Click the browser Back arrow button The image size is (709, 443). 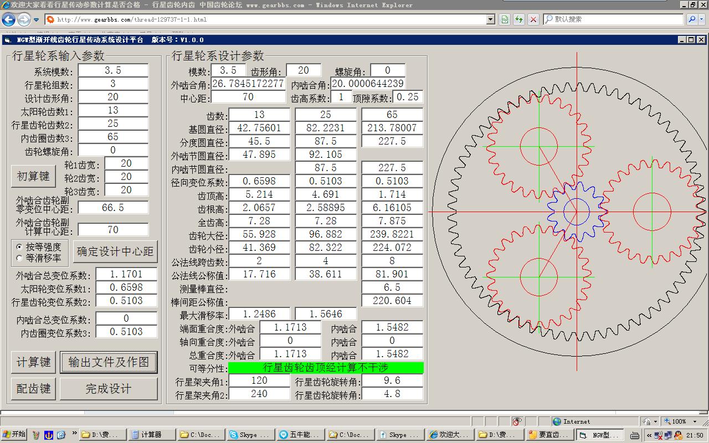pos(8,20)
